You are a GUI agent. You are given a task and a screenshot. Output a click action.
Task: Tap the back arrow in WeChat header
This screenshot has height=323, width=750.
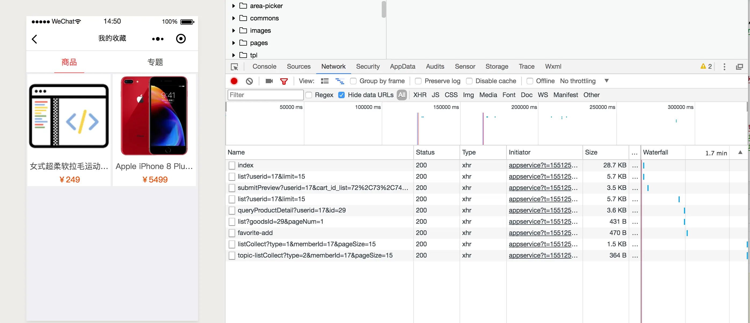tap(35, 39)
